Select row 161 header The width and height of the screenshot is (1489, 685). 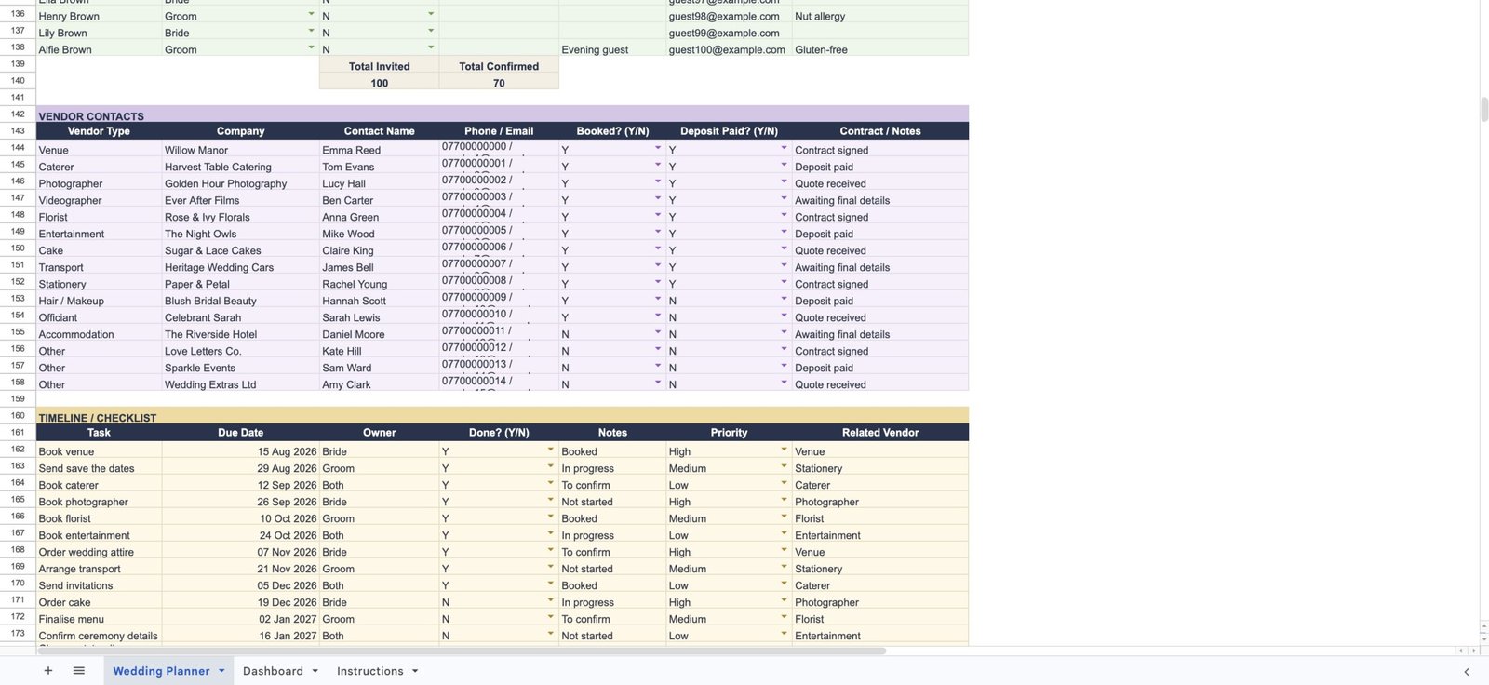18,433
